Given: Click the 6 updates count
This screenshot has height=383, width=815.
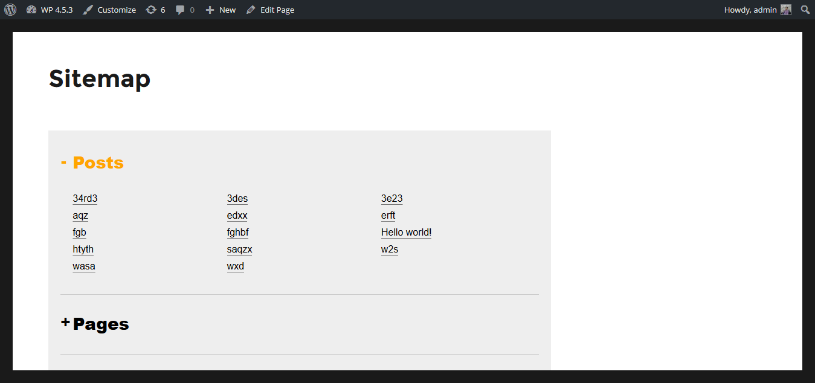Looking at the screenshot, I should (163, 10).
